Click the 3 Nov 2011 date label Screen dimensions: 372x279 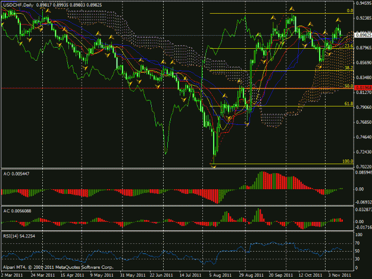click(x=340, y=275)
